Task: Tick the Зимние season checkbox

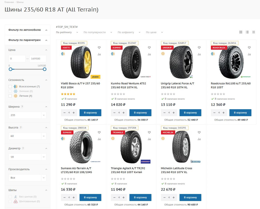Action: click(10, 91)
